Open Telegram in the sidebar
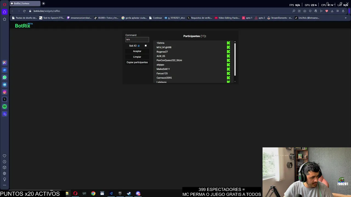The width and height of the screenshot is (351, 197). coord(4,85)
